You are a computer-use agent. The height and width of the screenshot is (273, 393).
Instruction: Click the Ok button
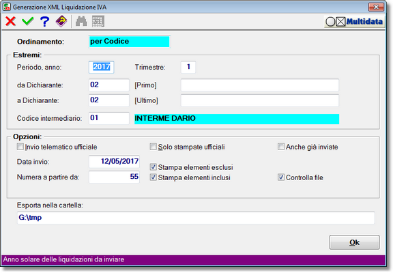pos(354,242)
